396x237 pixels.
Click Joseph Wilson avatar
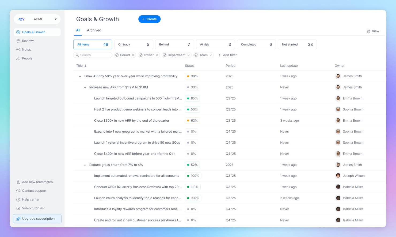(x=338, y=176)
